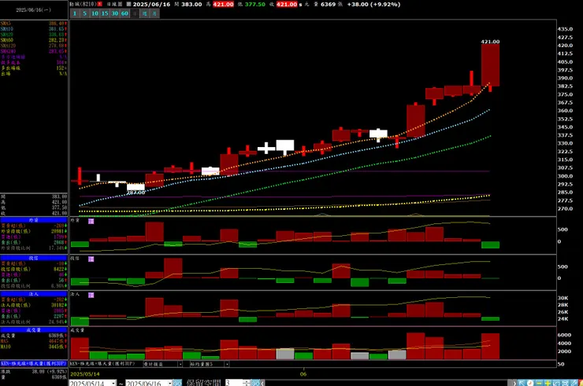
Task: Switch to the 1-minute timeframe button
Action: pos(75,13)
